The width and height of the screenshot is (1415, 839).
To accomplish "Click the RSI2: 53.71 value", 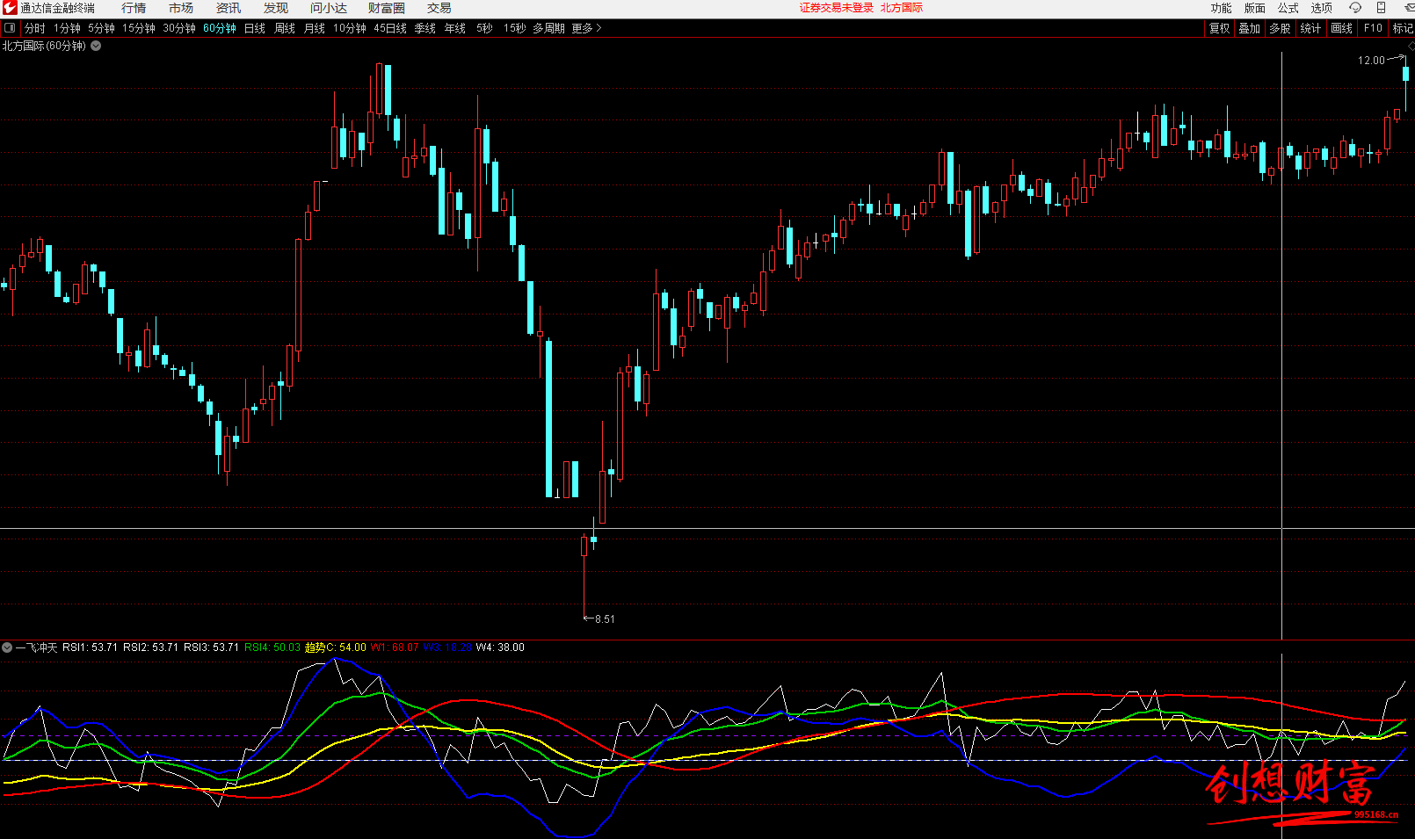I will pyautogui.click(x=150, y=647).
